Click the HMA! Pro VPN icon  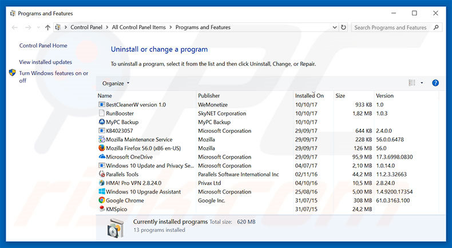coord(101,183)
